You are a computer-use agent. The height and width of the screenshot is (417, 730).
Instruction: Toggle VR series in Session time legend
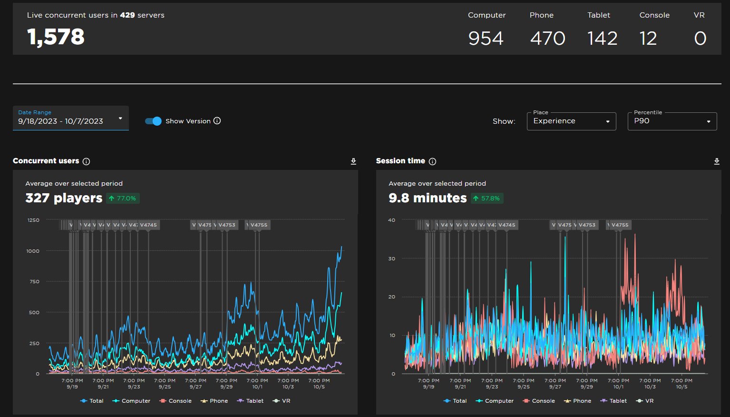tap(644, 401)
